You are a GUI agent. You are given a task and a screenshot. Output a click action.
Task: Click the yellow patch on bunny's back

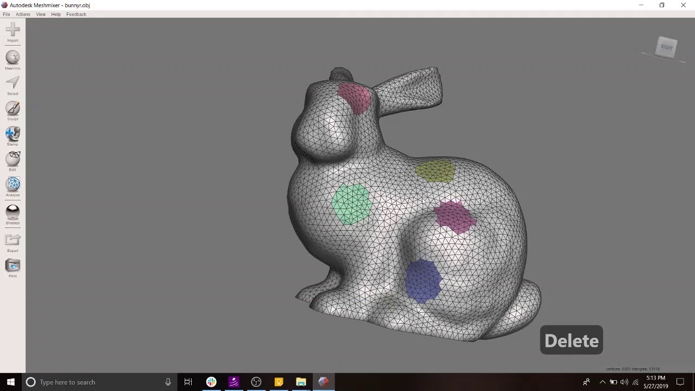tap(435, 171)
